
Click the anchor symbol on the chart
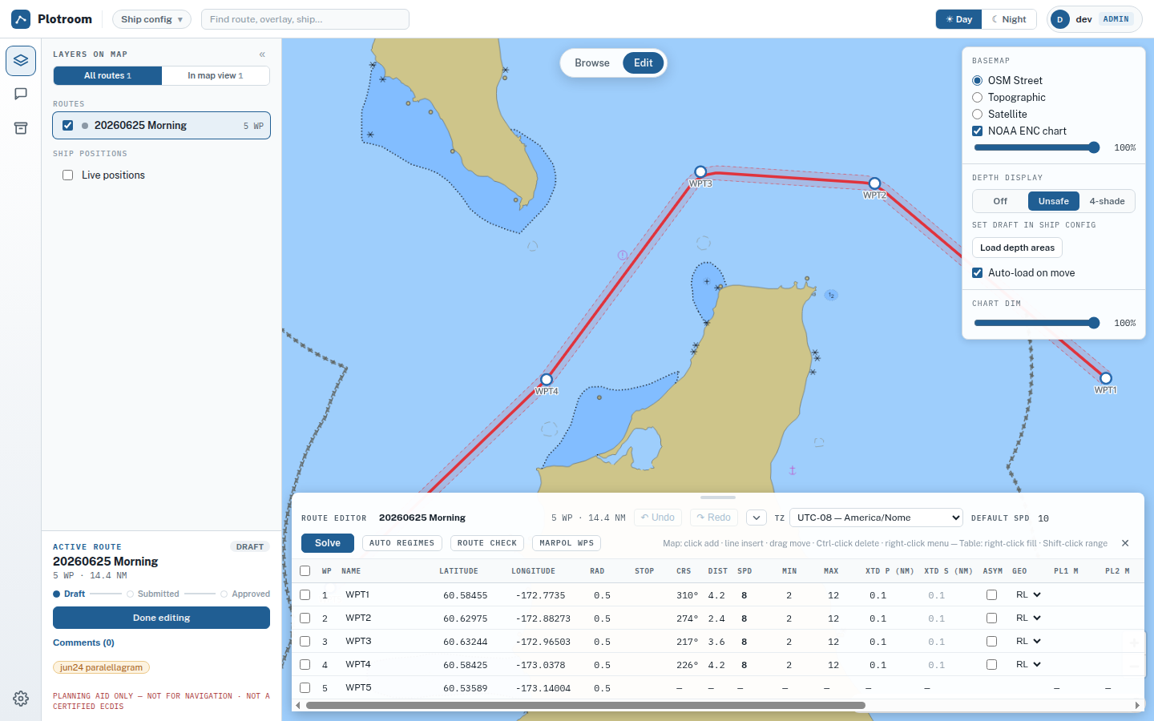pyautogui.click(x=793, y=470)
